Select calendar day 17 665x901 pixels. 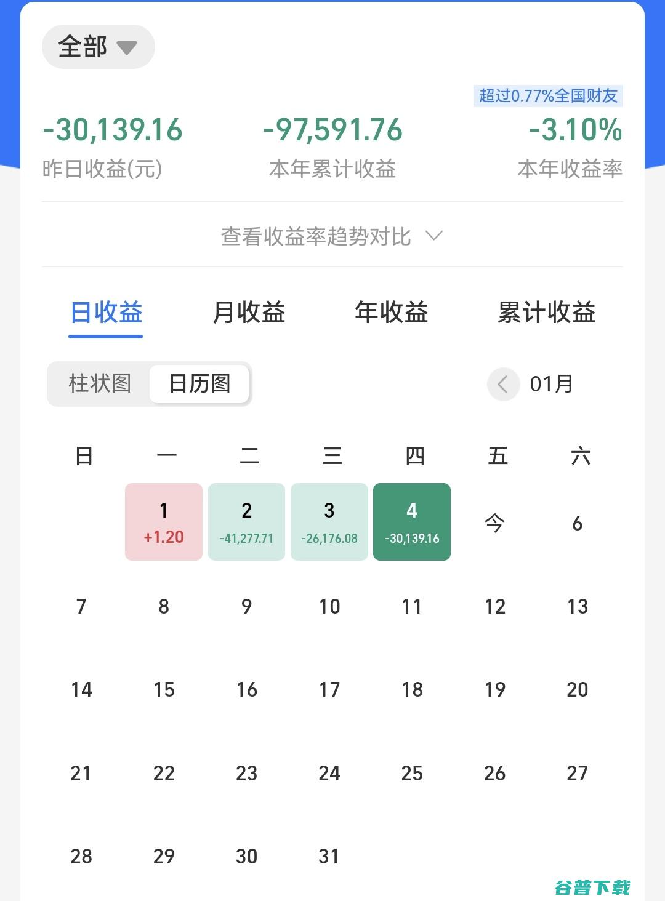tap(329, 689)
